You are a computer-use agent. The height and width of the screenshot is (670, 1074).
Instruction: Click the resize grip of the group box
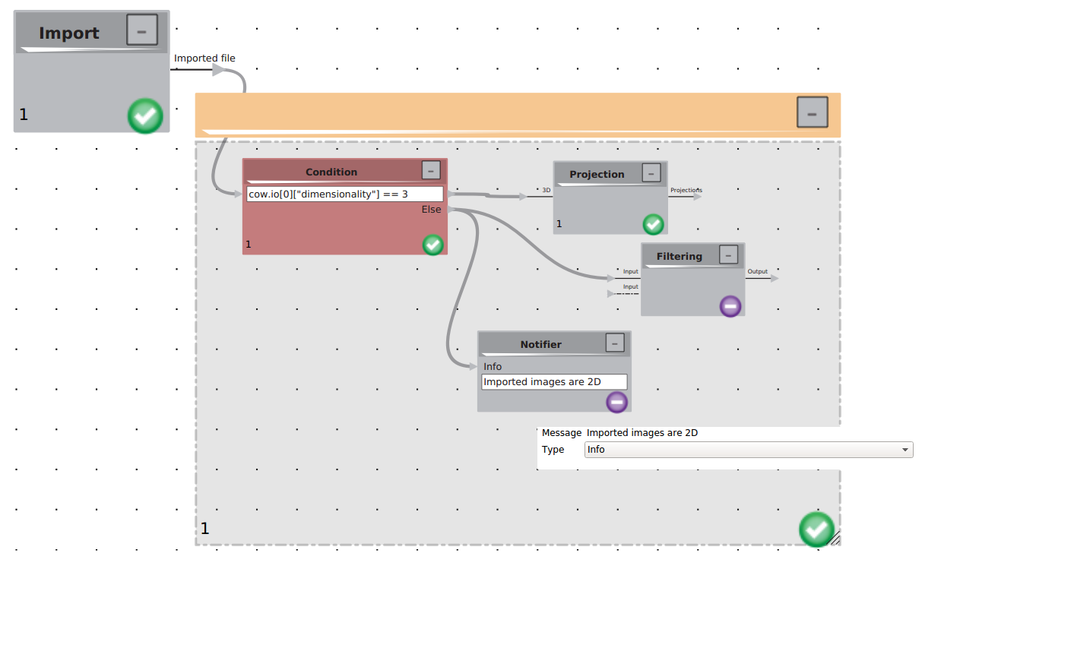tap(835, 539)
